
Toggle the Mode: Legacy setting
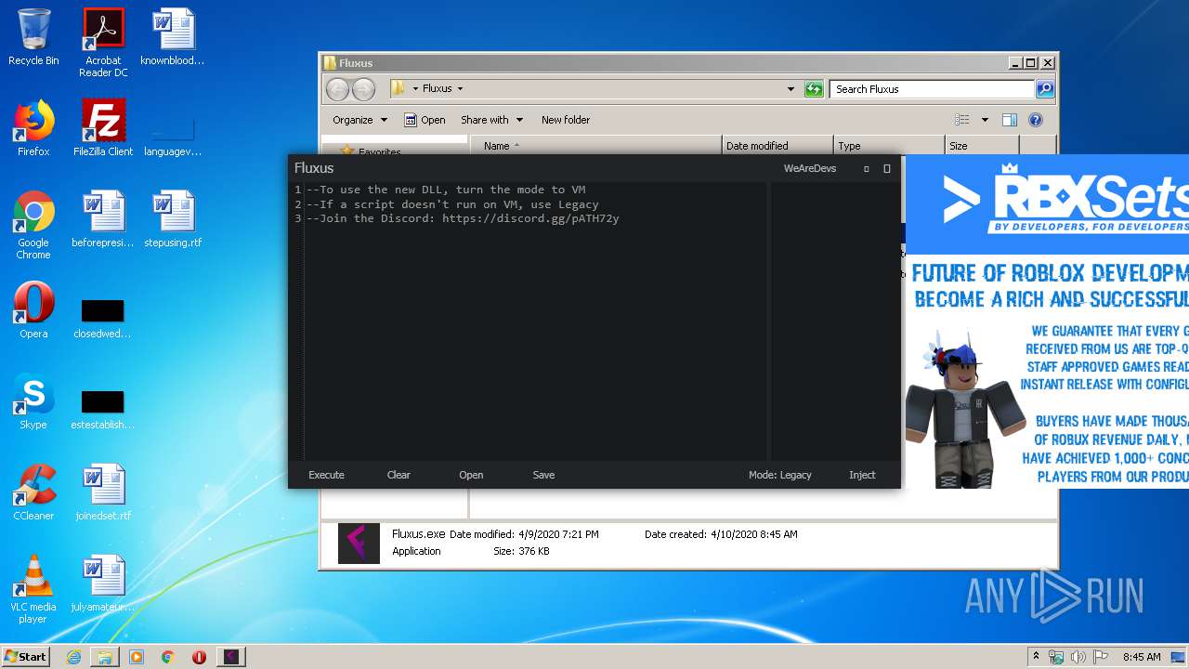tap(779, 475)
